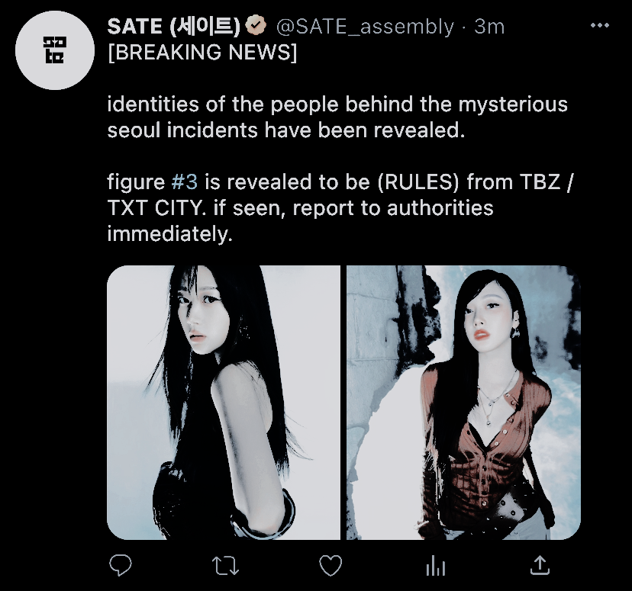Open the left photo with sleeveless black outfit
The height and width of the screenshot is (591, 632).
[224, 402]
